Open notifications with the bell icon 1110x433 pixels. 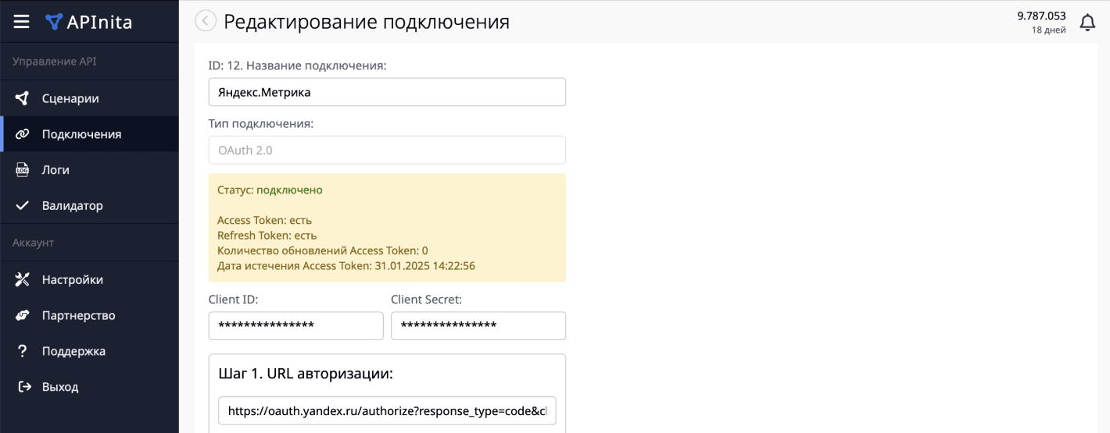[x=1087, y=23]
